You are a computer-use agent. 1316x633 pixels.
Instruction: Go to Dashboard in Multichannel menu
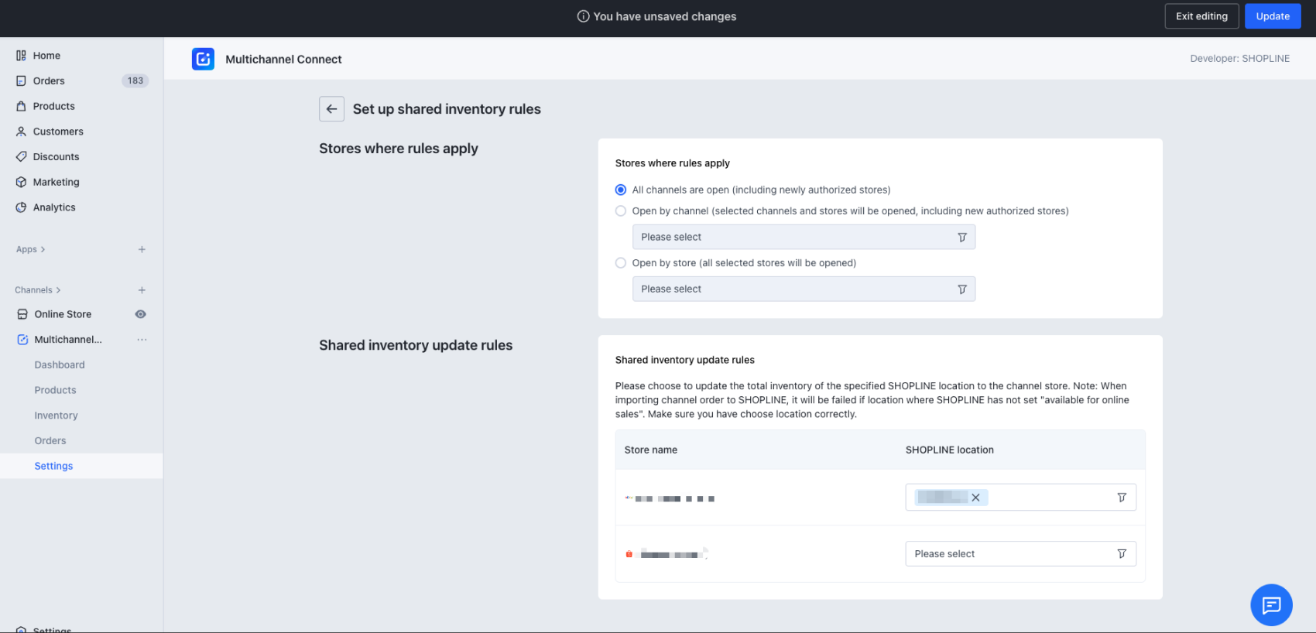pos(60,364)
